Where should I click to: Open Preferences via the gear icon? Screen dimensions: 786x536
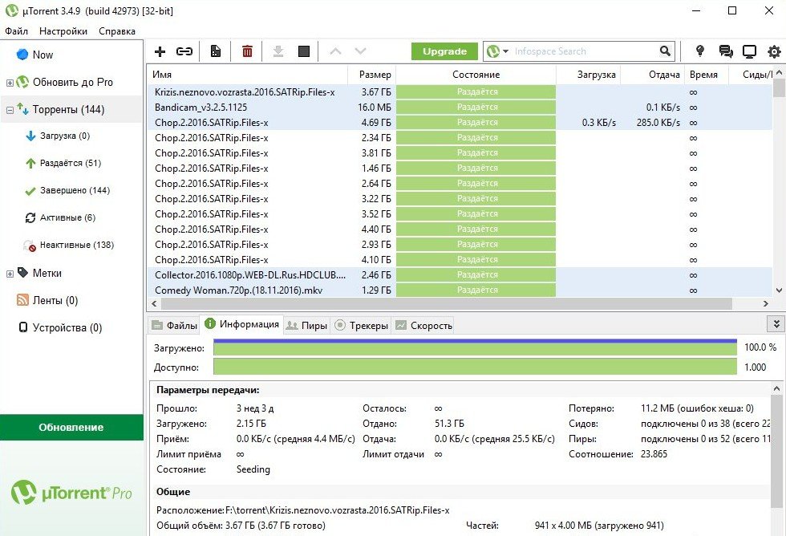click(774, 51)
